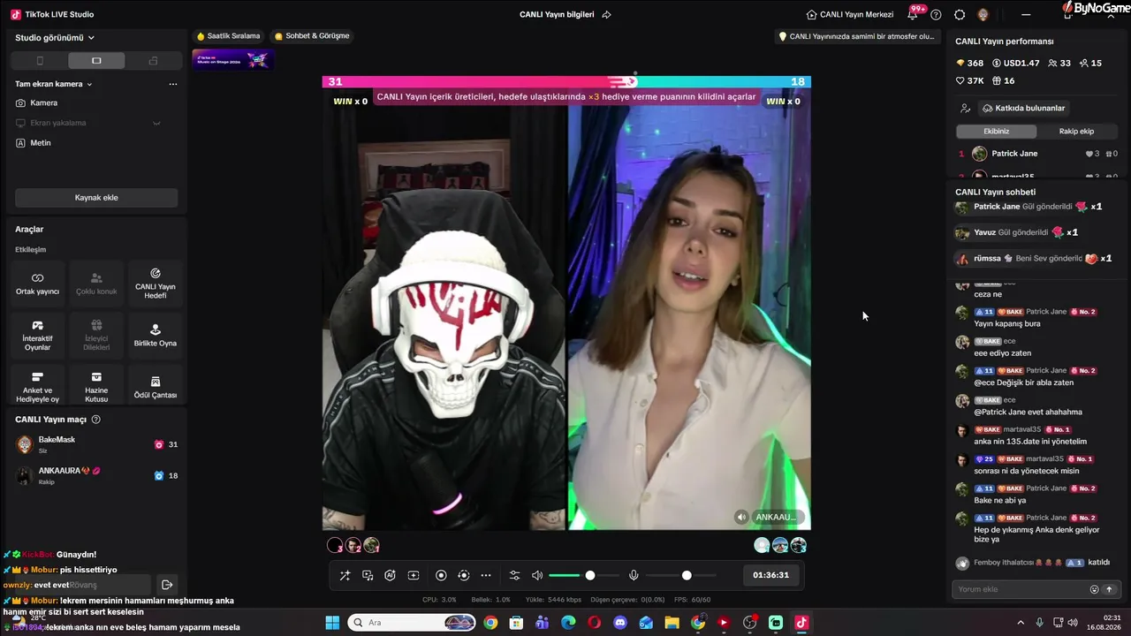Open the İnteraktif Oyunlar tool
Image resolution: width=1131 pixels, height=636 pixels.
(x=37, y=335)
